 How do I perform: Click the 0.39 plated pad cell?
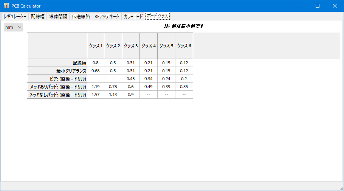[x=166, y=87]
